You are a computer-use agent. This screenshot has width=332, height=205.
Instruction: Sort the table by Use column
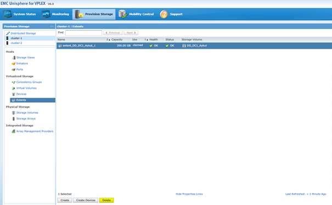coord(134,39)
